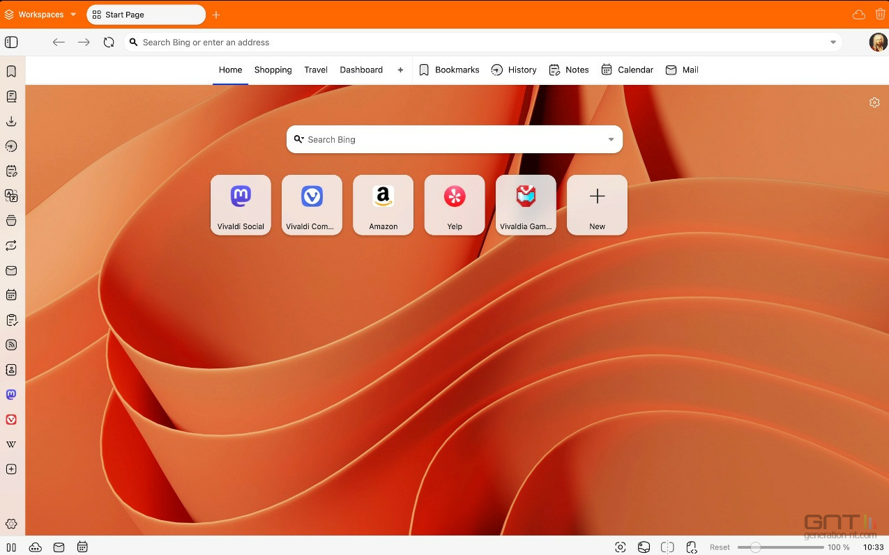The image size is (889, 555).
Task: Open the Bookmarks panel in the sidebar
Action: [11, 71]
